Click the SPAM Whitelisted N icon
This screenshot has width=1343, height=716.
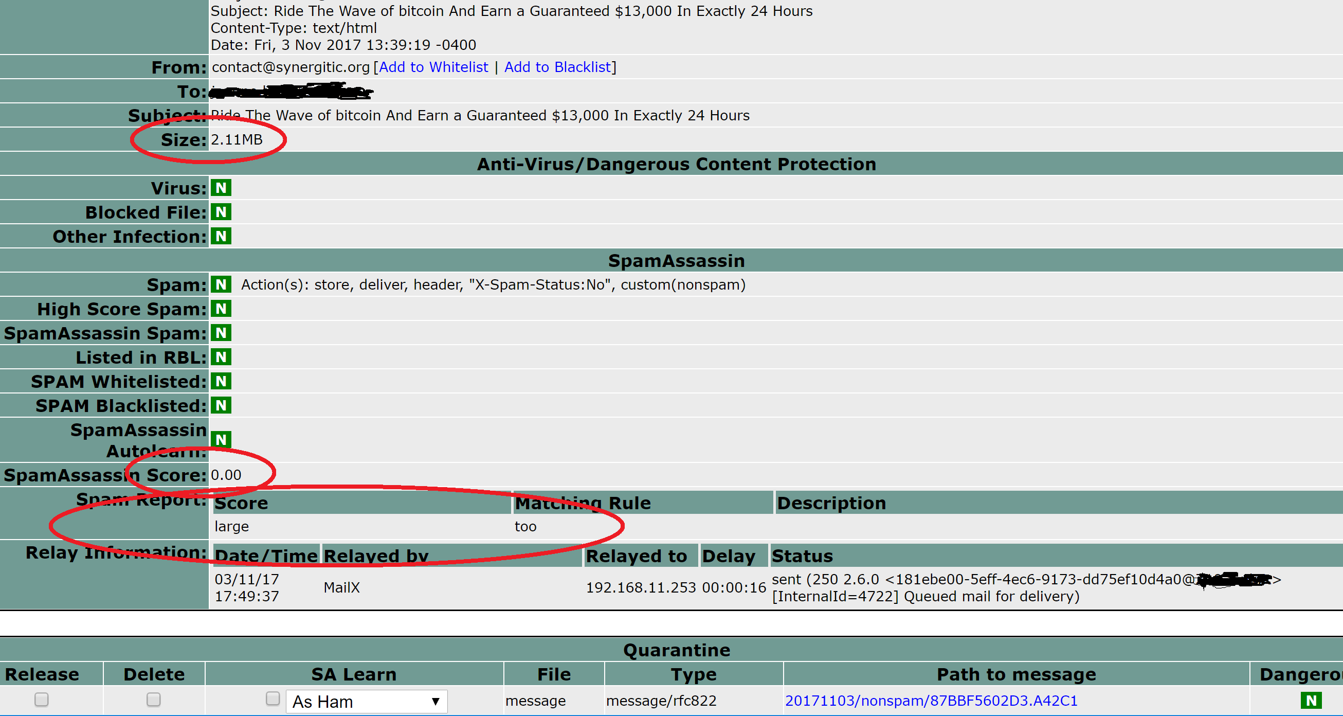221,381
